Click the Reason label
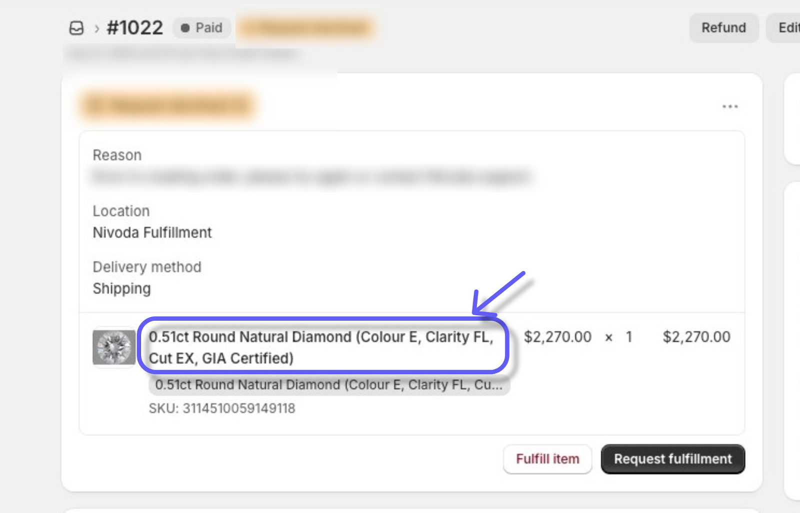Viewport: 800px width, 513px height. [117, 155]
